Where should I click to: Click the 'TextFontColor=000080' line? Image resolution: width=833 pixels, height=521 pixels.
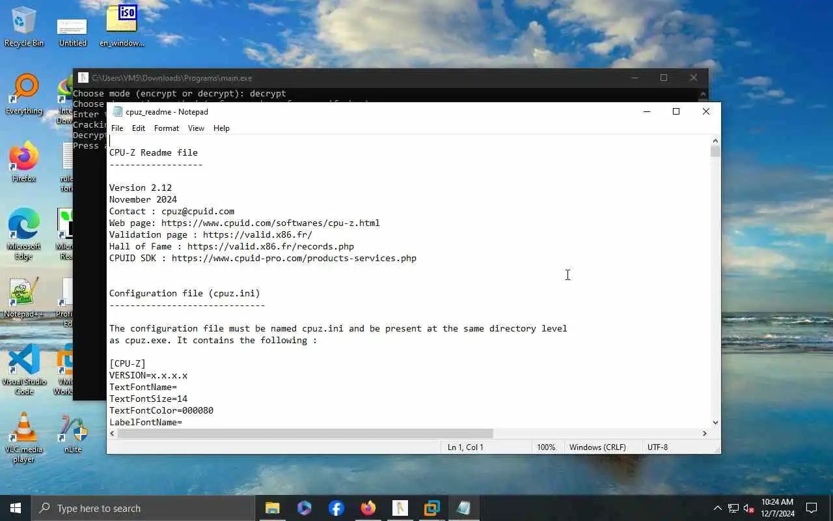[161, 410]
